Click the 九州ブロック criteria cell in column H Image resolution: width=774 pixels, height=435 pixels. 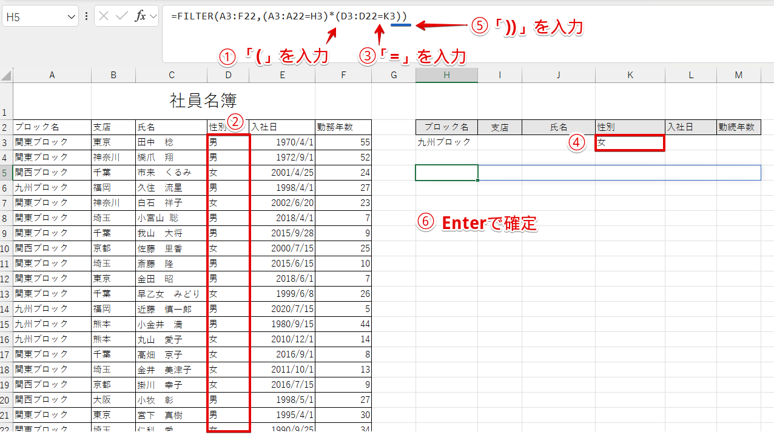pyautogui.click(x=446, y=142)
